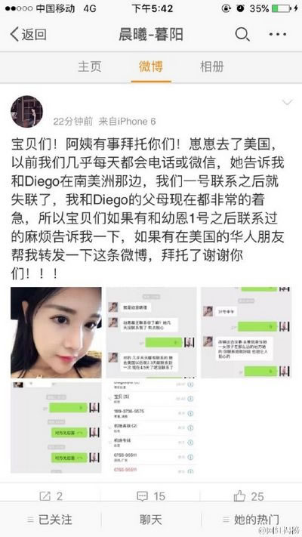Open the call log list screenshot thumbnail
This screenshot has height=537, width=302.
pos(151,427)
